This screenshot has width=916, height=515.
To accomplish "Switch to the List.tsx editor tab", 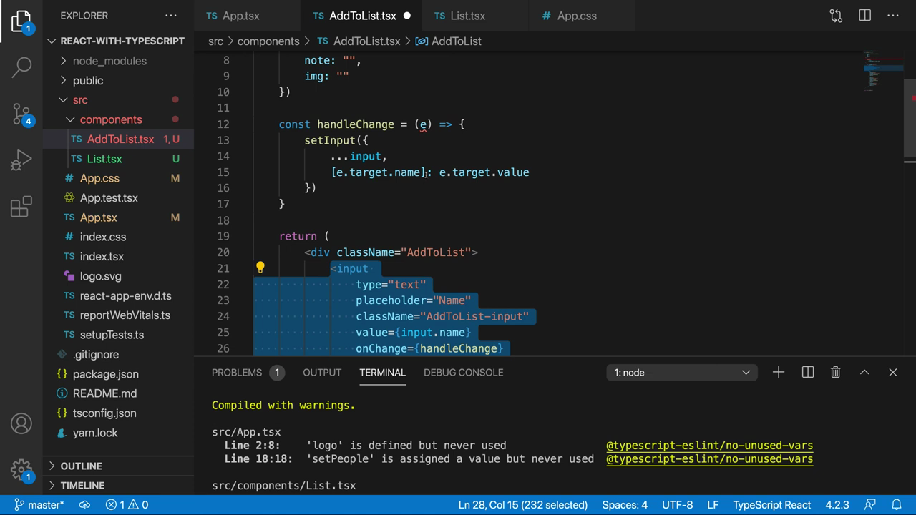I will 468,15.
